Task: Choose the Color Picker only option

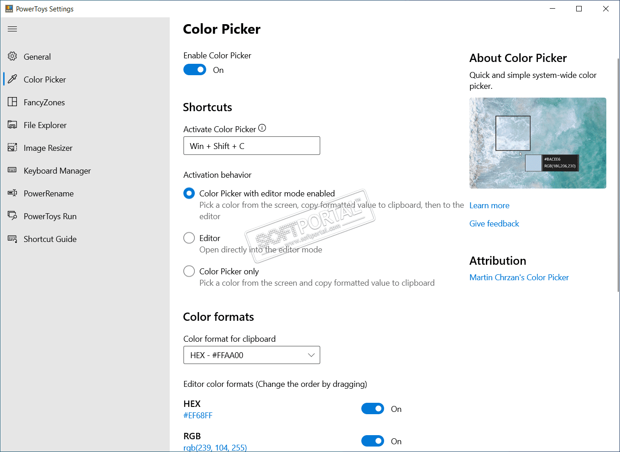Action: coord(189,271)
